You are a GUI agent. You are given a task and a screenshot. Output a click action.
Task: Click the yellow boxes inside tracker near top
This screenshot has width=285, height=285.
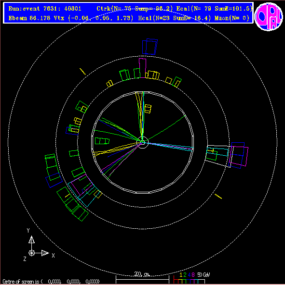pos(148,109)
